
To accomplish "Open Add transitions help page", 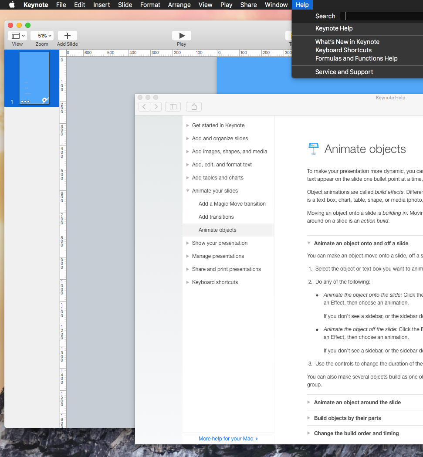I will [216, 217].
